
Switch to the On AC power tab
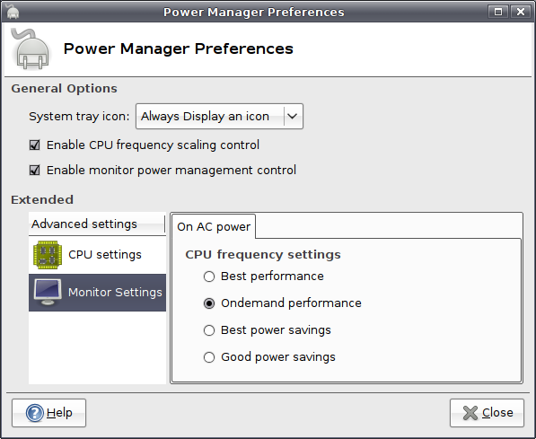coord(214,226)
